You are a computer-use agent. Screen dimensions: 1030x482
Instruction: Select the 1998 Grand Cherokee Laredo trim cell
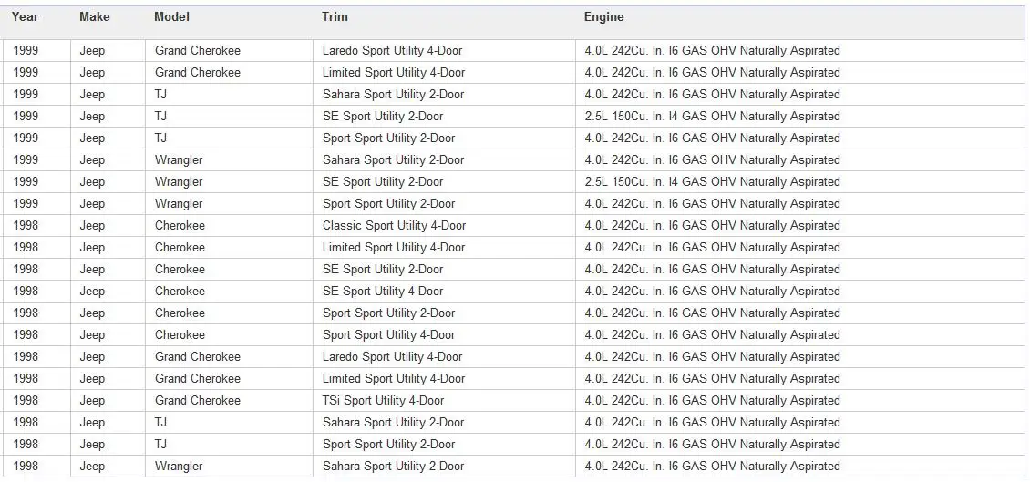[392, 357]
